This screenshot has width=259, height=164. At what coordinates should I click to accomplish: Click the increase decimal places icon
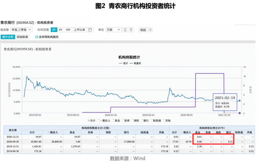125,30
